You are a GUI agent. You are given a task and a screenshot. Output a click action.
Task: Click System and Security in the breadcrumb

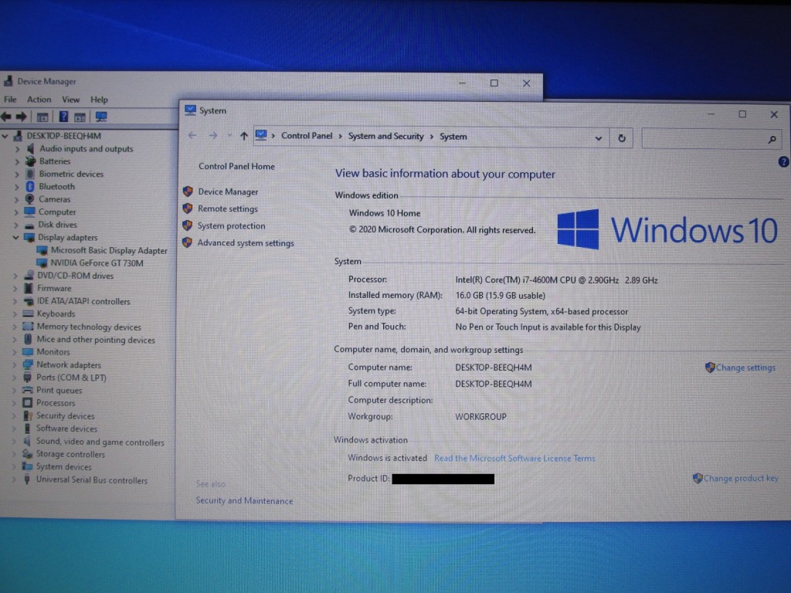point(386,136)
